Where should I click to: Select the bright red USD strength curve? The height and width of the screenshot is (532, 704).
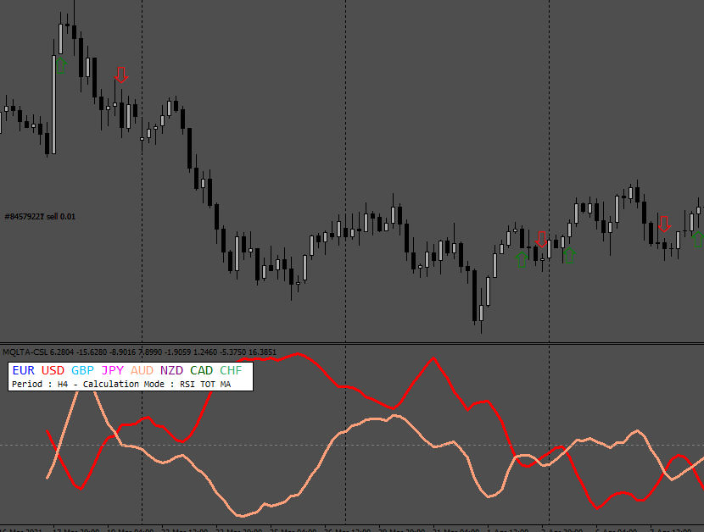pyautogui.click(x=433, y=359)
